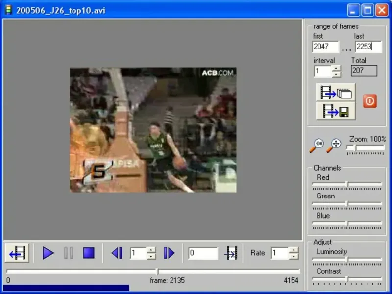Click the frame position timeline slider
Viewport: 392px width, 294px height.
coord(153,271)
